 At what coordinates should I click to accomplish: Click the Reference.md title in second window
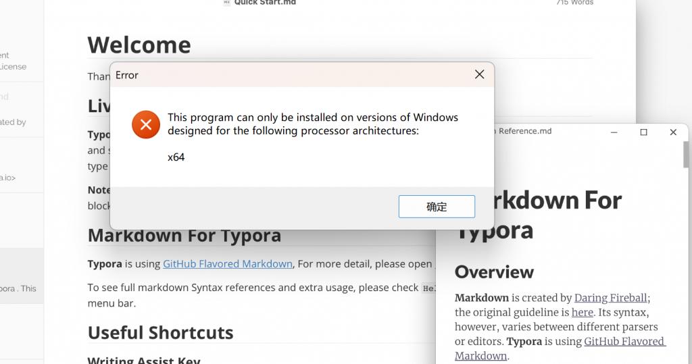point(525,131)
